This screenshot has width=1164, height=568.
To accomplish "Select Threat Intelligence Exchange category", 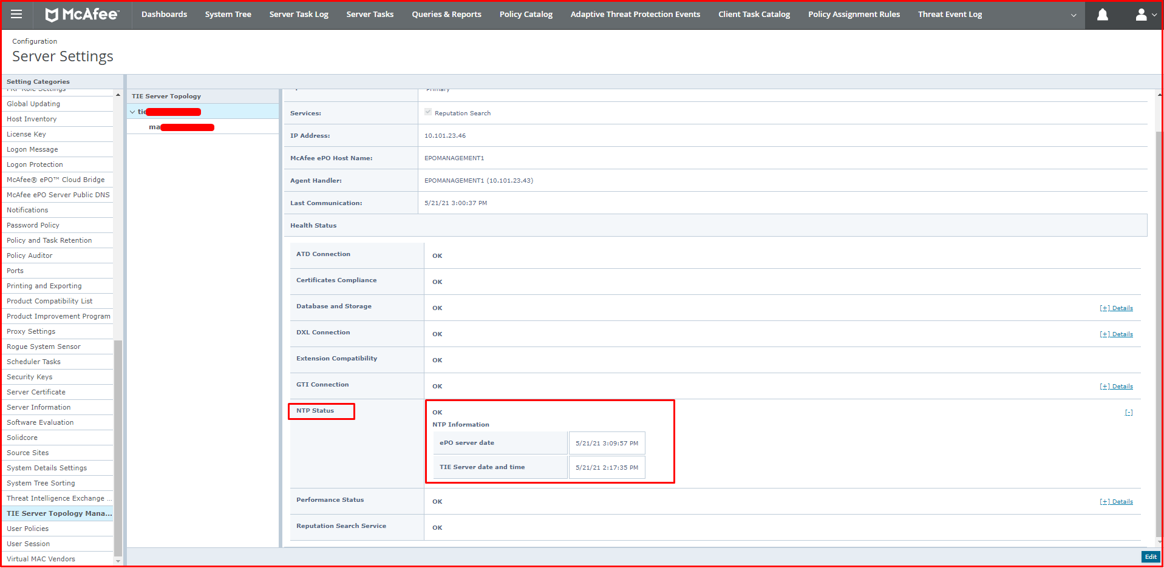I will (x=57, y=498).
